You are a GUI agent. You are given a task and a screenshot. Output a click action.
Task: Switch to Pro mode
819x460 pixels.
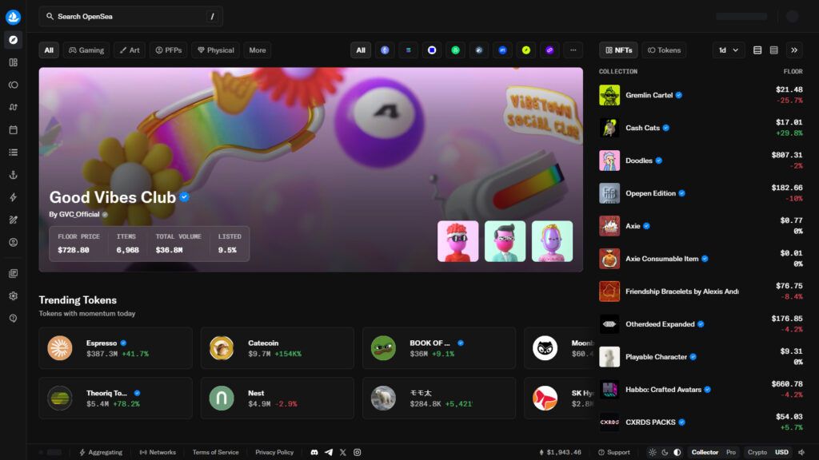(x=731, y=452)
